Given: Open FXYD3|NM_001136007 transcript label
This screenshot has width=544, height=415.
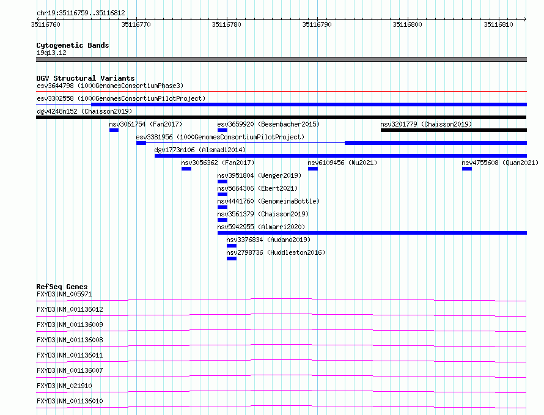Looking at the screenshot, I should 70,370.
